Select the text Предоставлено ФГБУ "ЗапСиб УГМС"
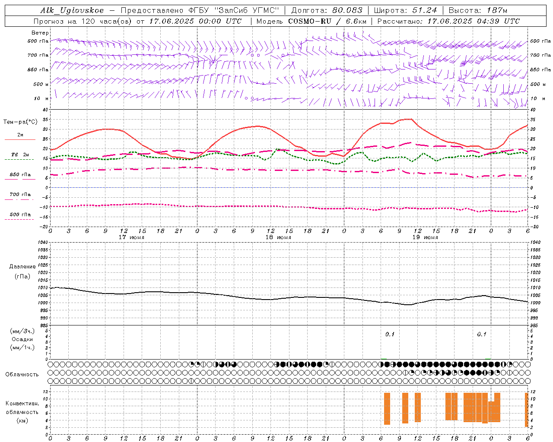553x442 pixels. pyautogui.click(x=200, y=10)
